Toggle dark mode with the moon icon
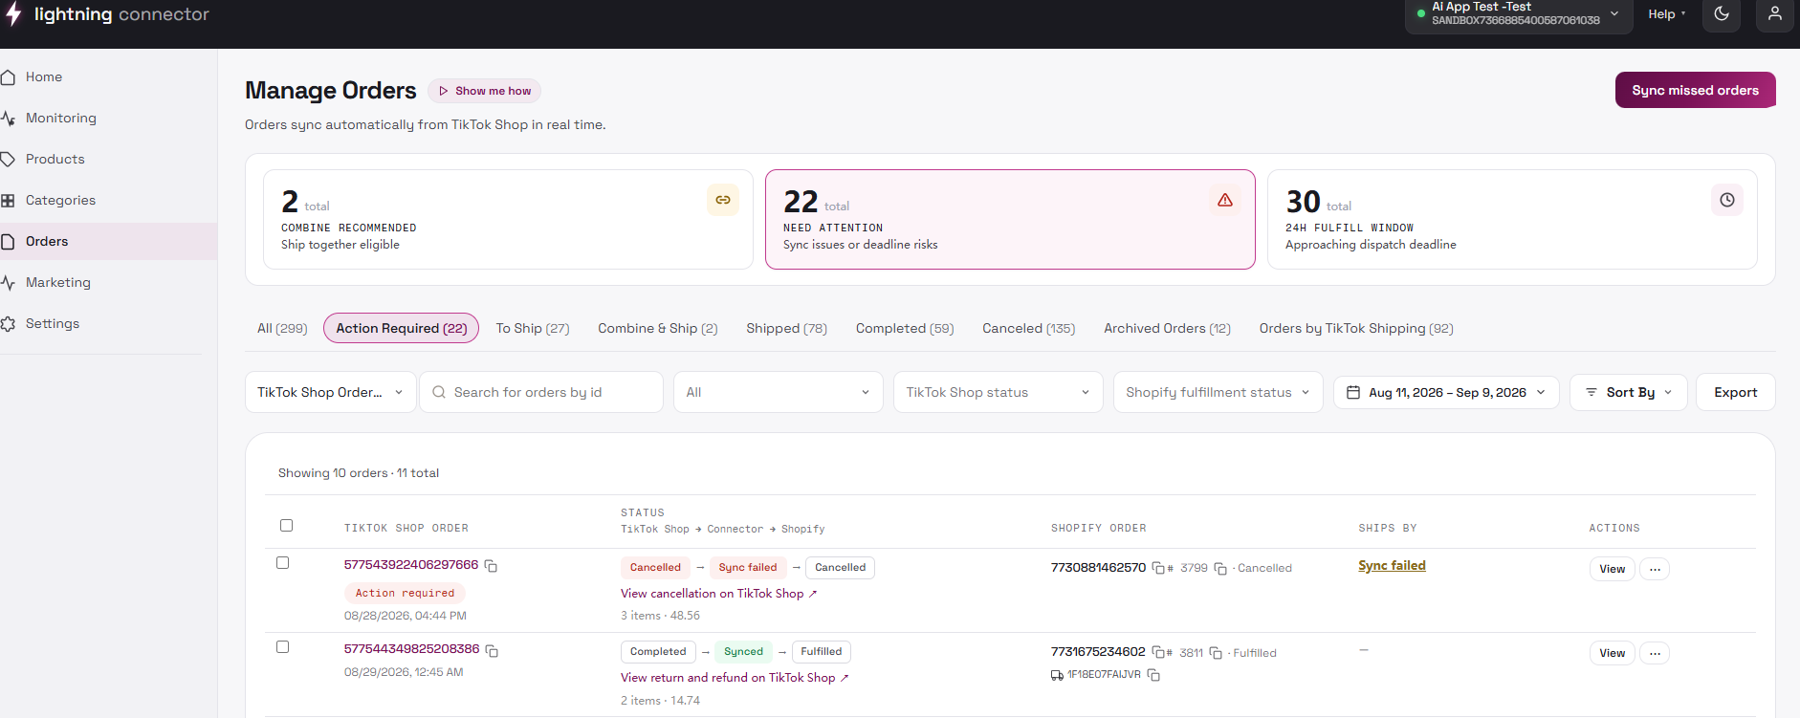1800x718 pixels. coord(1722,14)
